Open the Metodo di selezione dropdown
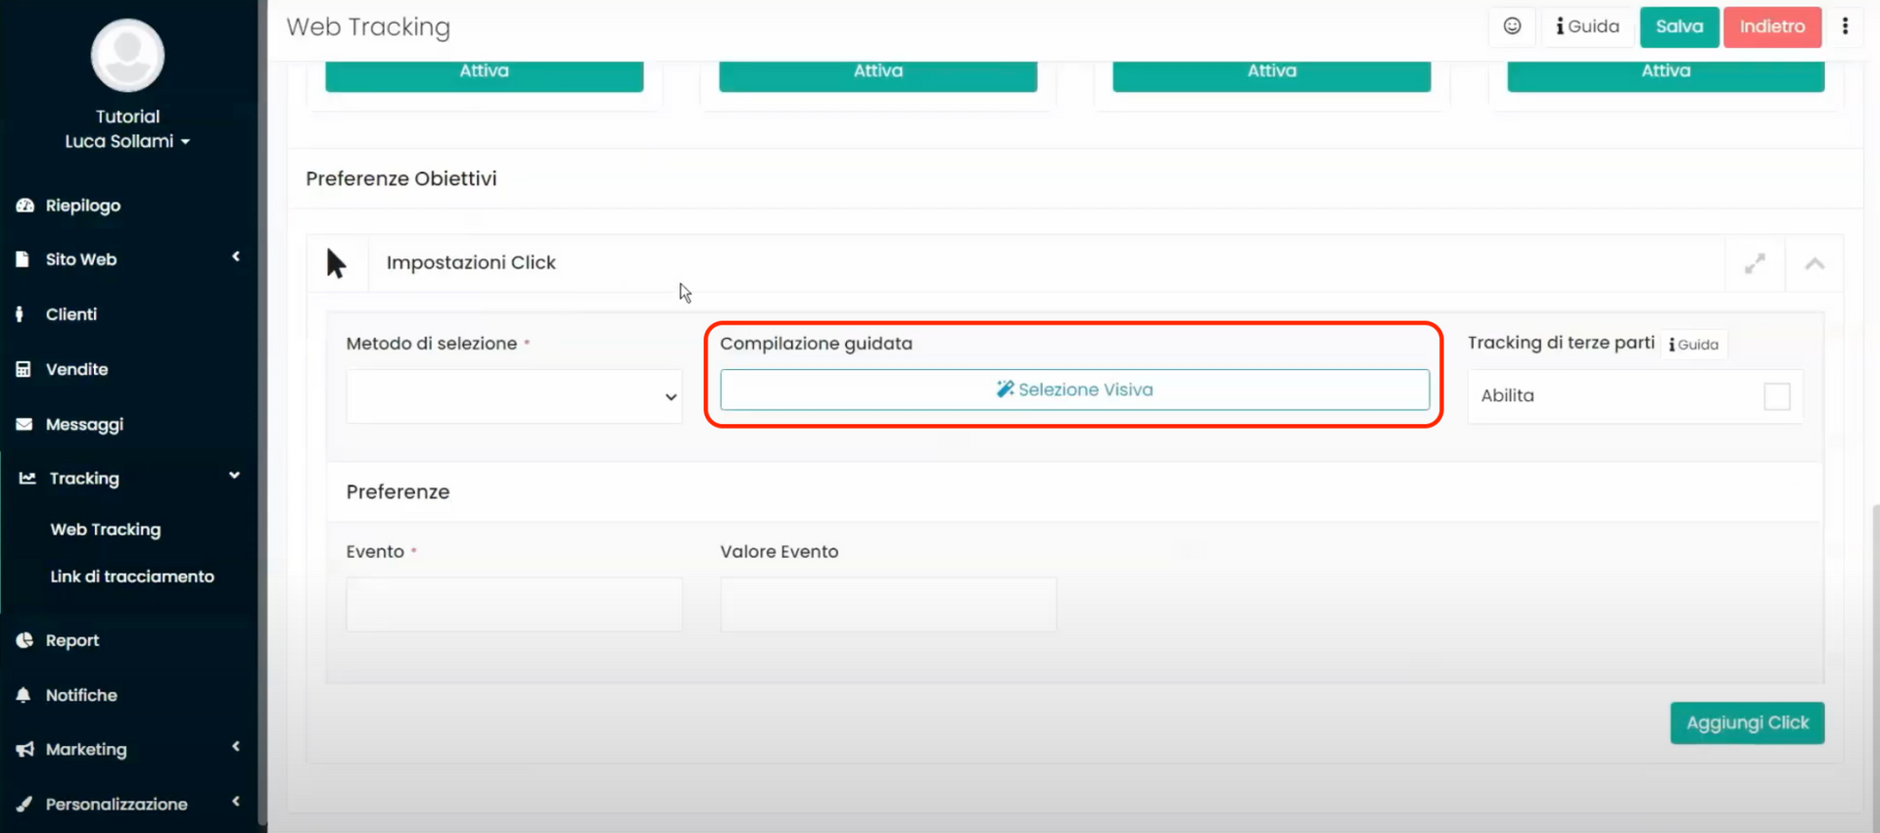Viewport: 1880px width, 833px height. [x=514, y=396]
